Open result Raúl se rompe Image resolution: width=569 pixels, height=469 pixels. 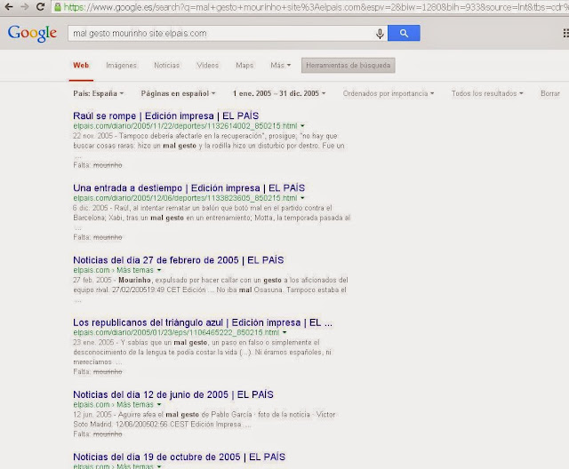(x=166, y=116)
